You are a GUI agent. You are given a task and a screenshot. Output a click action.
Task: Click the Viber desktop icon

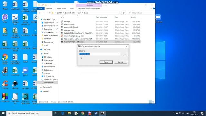pyautogui.click(x=5, y=18)
